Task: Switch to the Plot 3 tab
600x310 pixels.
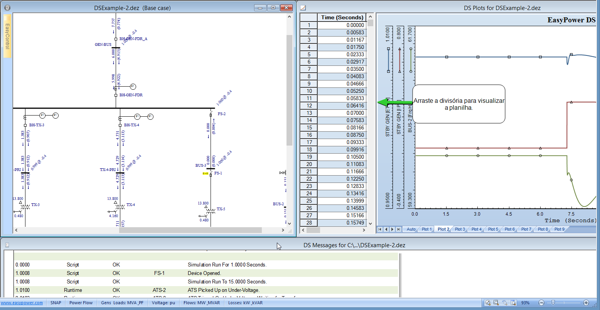Action: coord(460,229)
